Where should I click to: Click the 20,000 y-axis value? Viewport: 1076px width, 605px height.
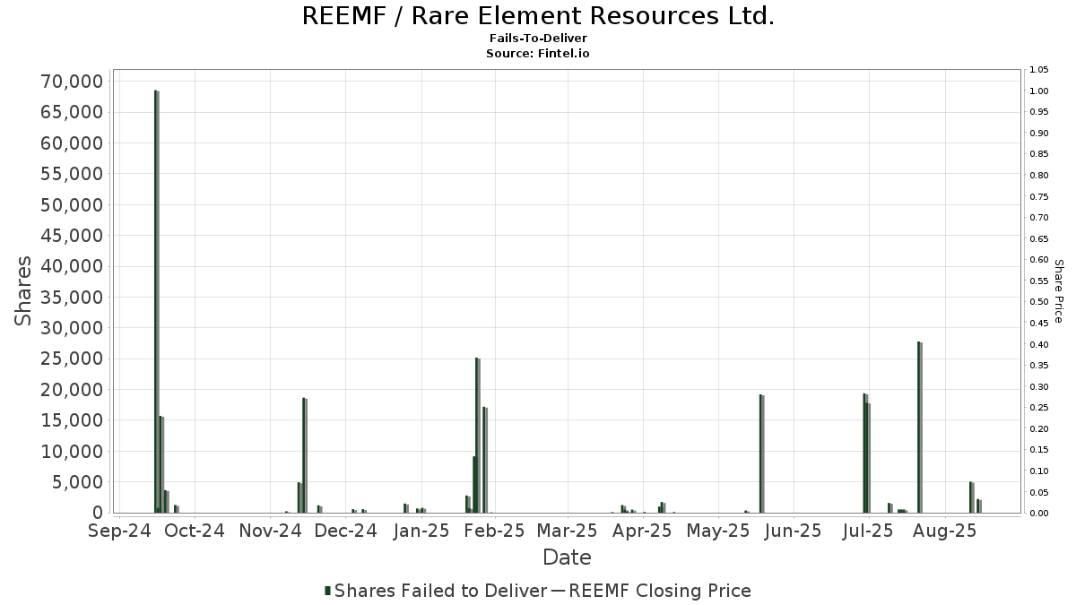pos(72,390)
